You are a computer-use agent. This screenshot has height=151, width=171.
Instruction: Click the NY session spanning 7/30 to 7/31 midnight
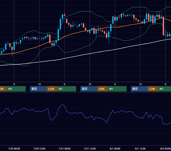(67, 89)
